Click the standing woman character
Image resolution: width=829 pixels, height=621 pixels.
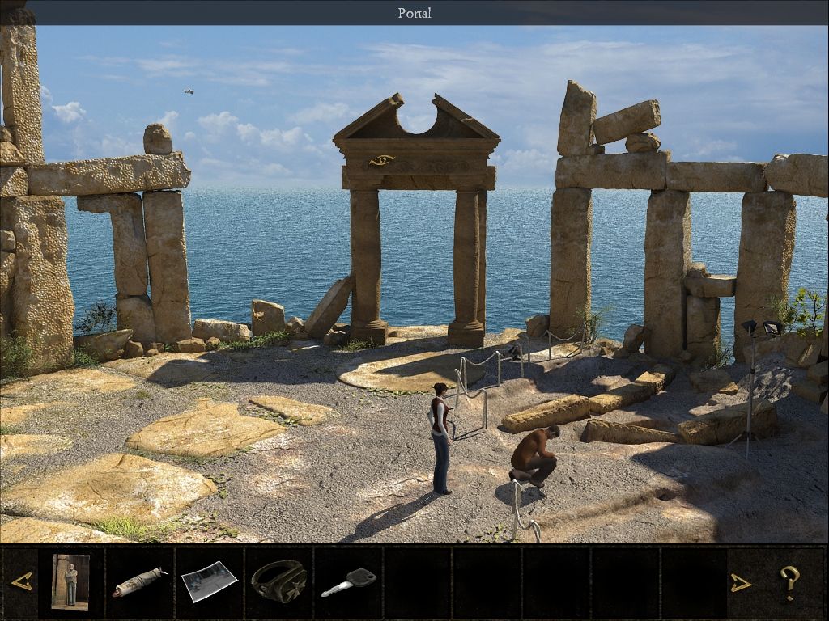(x=440, y=437)
